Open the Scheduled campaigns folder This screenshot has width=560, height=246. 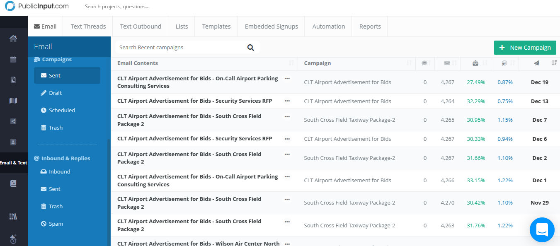pos(62,110)
